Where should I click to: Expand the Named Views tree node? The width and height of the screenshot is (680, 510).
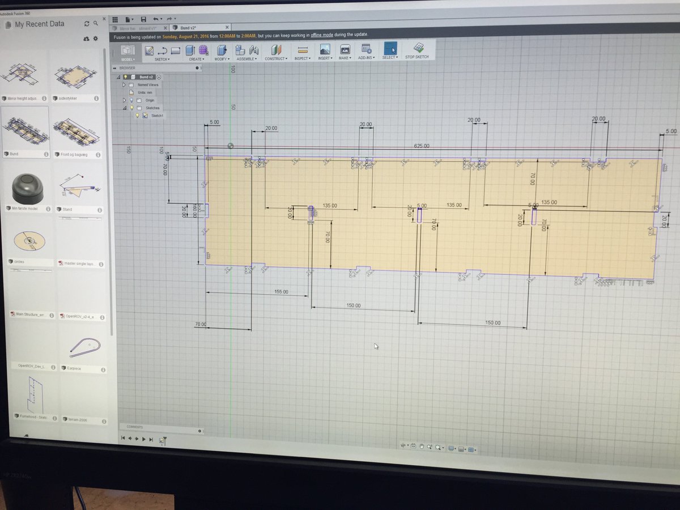(x=124, y=85)
